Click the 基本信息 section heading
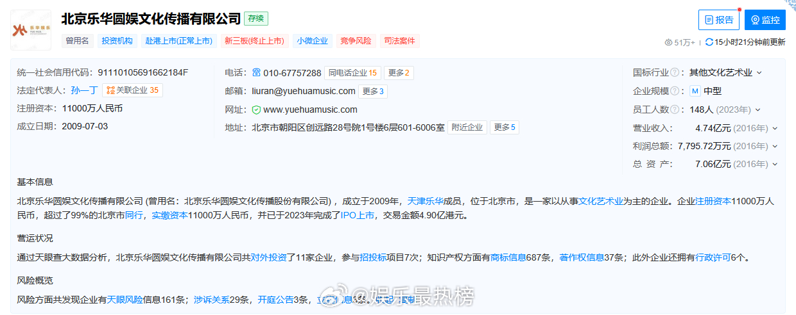The height and width of the screenshot is (315, 796). pyautogui.click(x=35, y=182)
